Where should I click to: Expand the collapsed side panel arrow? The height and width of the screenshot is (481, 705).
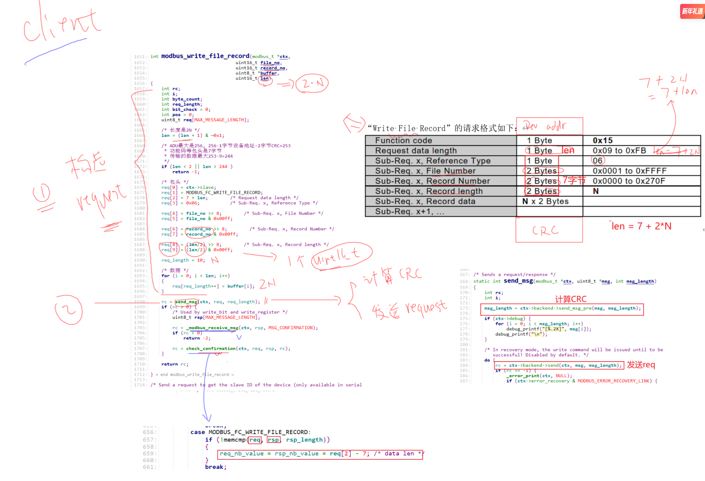point(703,230)
